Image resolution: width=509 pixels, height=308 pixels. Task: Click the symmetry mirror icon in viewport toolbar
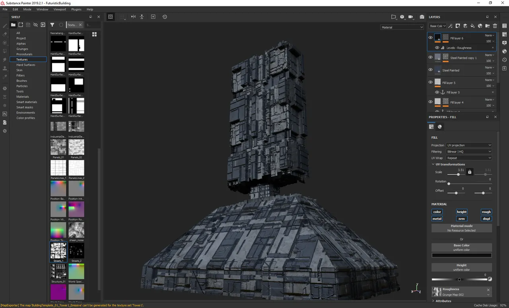(133, 17)
